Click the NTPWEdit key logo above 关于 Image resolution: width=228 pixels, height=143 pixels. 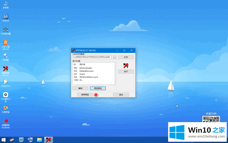[x=126, y=66]
